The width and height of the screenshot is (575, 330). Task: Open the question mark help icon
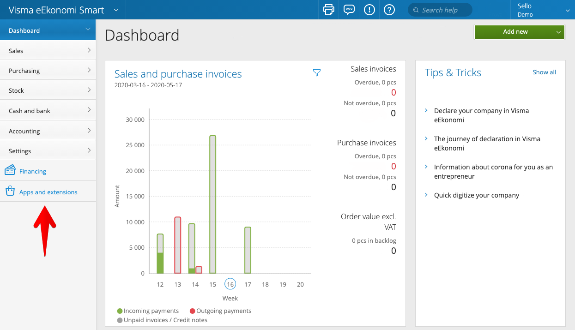point(389,10)
